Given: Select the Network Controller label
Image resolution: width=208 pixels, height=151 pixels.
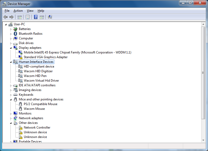Looking at the screenshot, I should (x=37, y=128).
